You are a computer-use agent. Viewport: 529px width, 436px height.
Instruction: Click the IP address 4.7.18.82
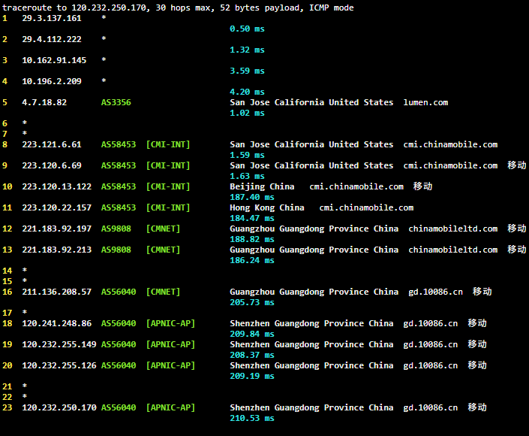(x=44, y=102)
